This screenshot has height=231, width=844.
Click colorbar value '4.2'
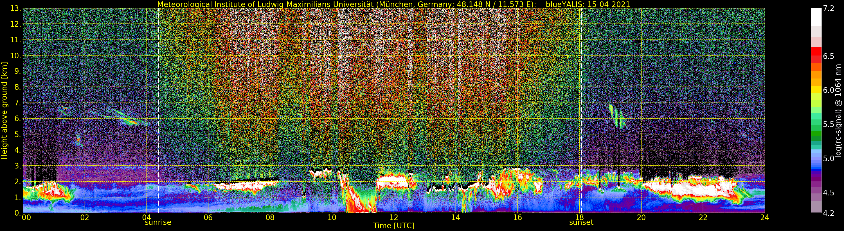pos(829,213)
